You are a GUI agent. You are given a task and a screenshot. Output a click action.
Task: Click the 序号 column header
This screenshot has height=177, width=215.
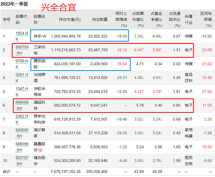tap(7, 19)
